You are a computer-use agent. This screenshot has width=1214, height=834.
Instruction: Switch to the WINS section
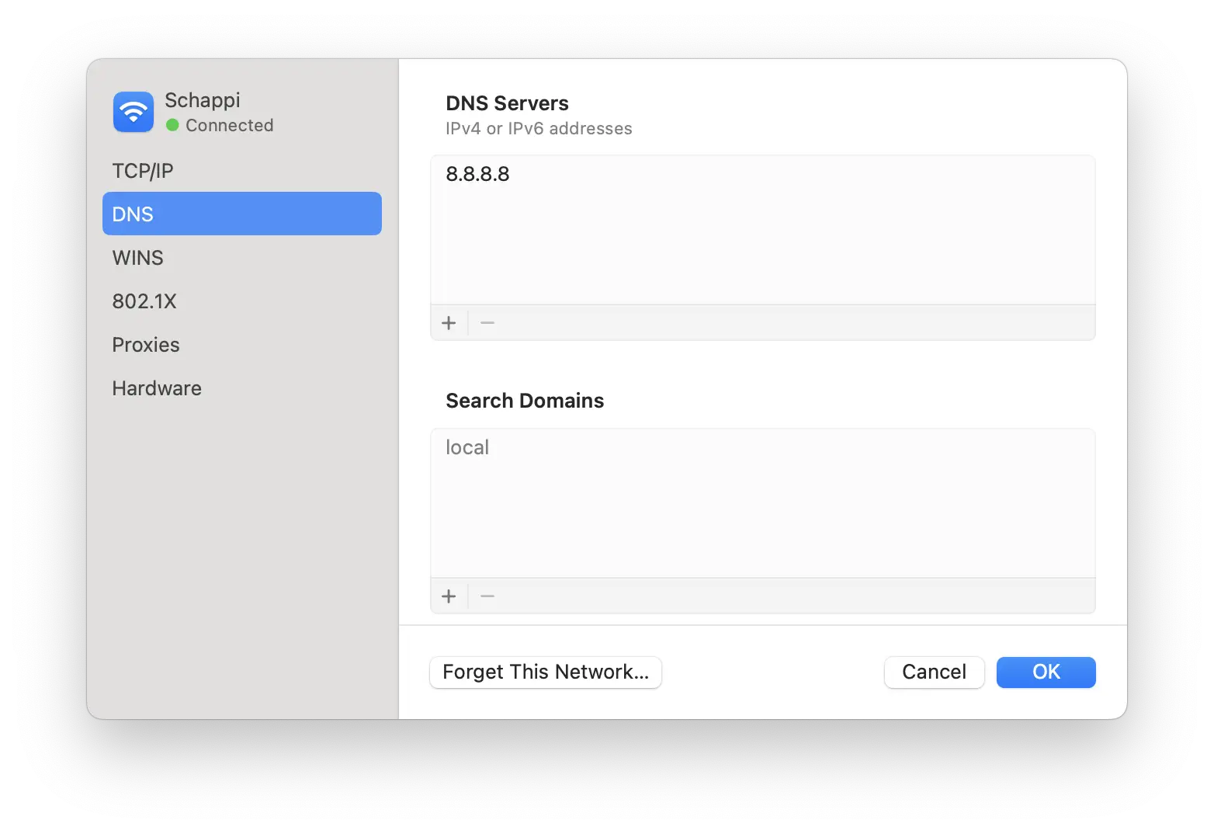(x=242, y=258)
